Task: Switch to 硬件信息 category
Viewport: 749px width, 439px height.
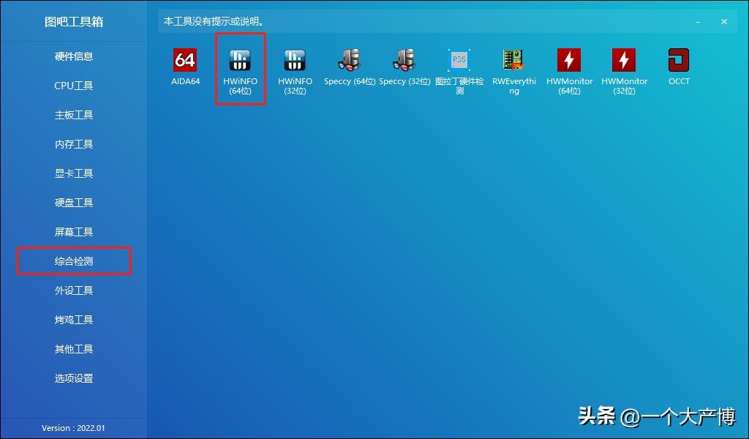Action: tap(74, 56)
